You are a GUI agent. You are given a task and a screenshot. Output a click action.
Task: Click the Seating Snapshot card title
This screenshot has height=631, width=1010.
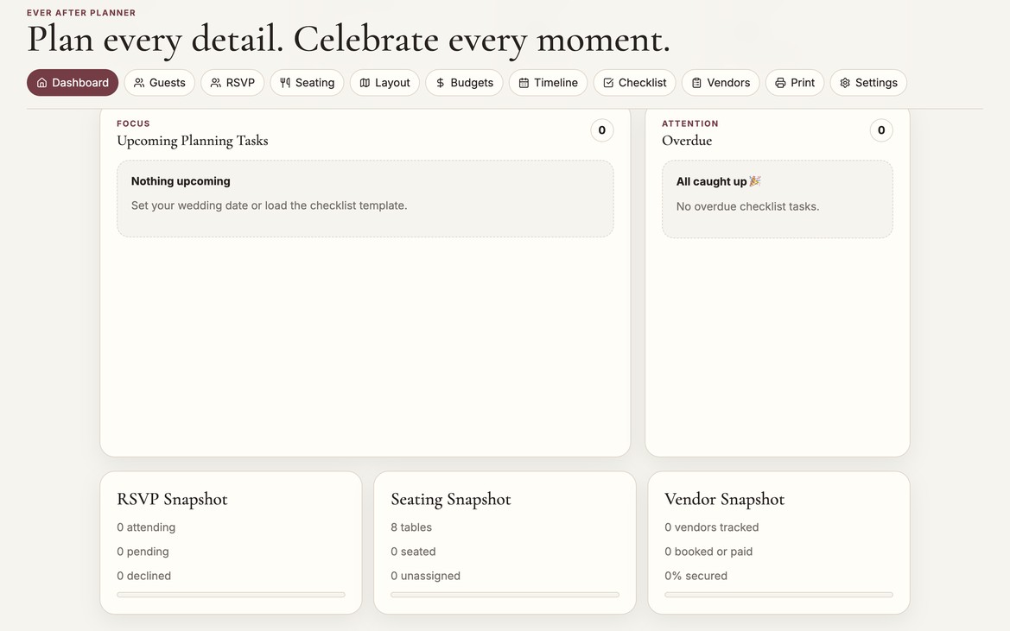(x=451, y=500)
